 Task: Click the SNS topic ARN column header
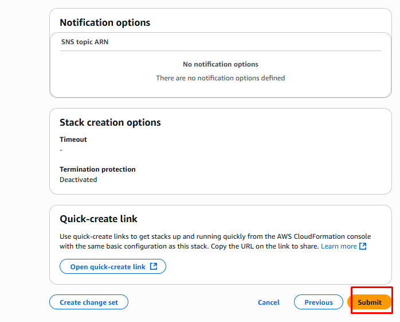(85, 42)
